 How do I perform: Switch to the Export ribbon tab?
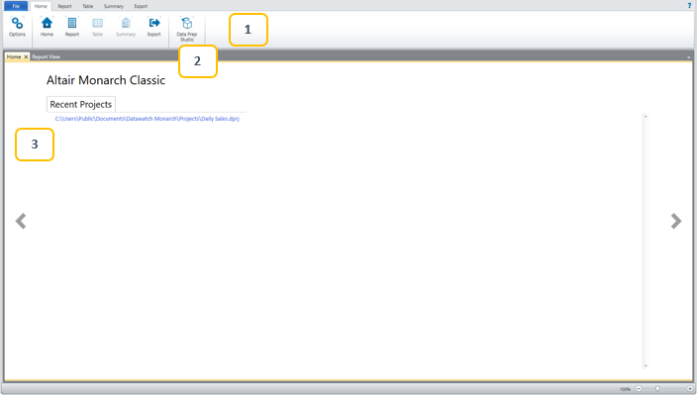(x=141, y=6)
